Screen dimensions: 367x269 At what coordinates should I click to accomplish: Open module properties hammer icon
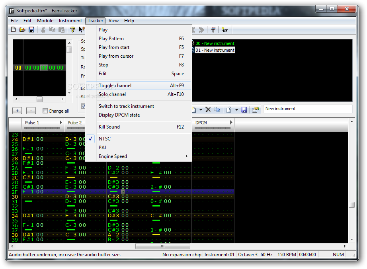(x=213, y=30)
